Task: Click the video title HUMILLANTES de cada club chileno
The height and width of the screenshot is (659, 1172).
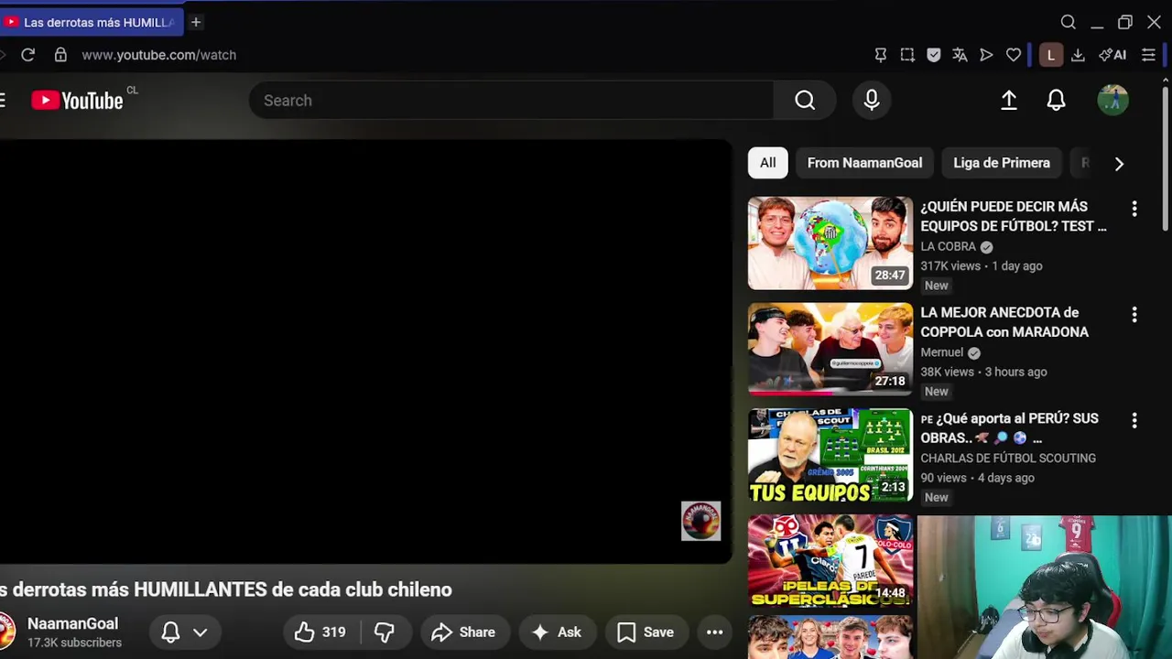Action: point(226,589)
